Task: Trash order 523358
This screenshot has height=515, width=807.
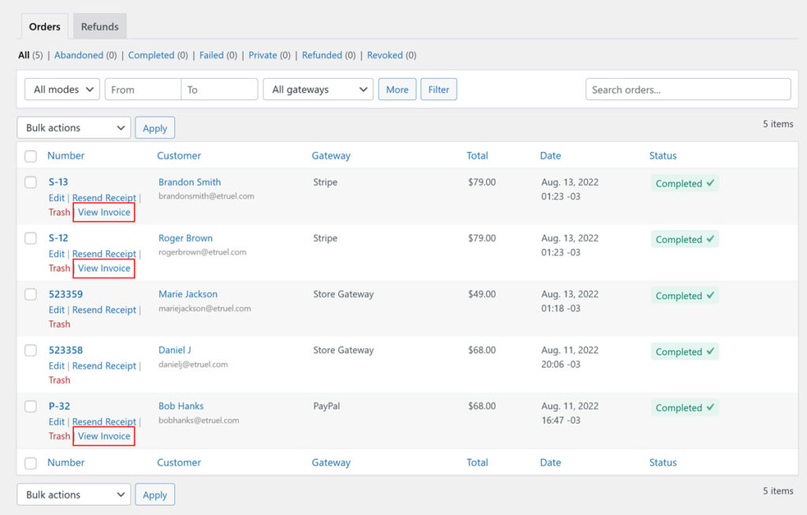Action: tap(59, 380)
